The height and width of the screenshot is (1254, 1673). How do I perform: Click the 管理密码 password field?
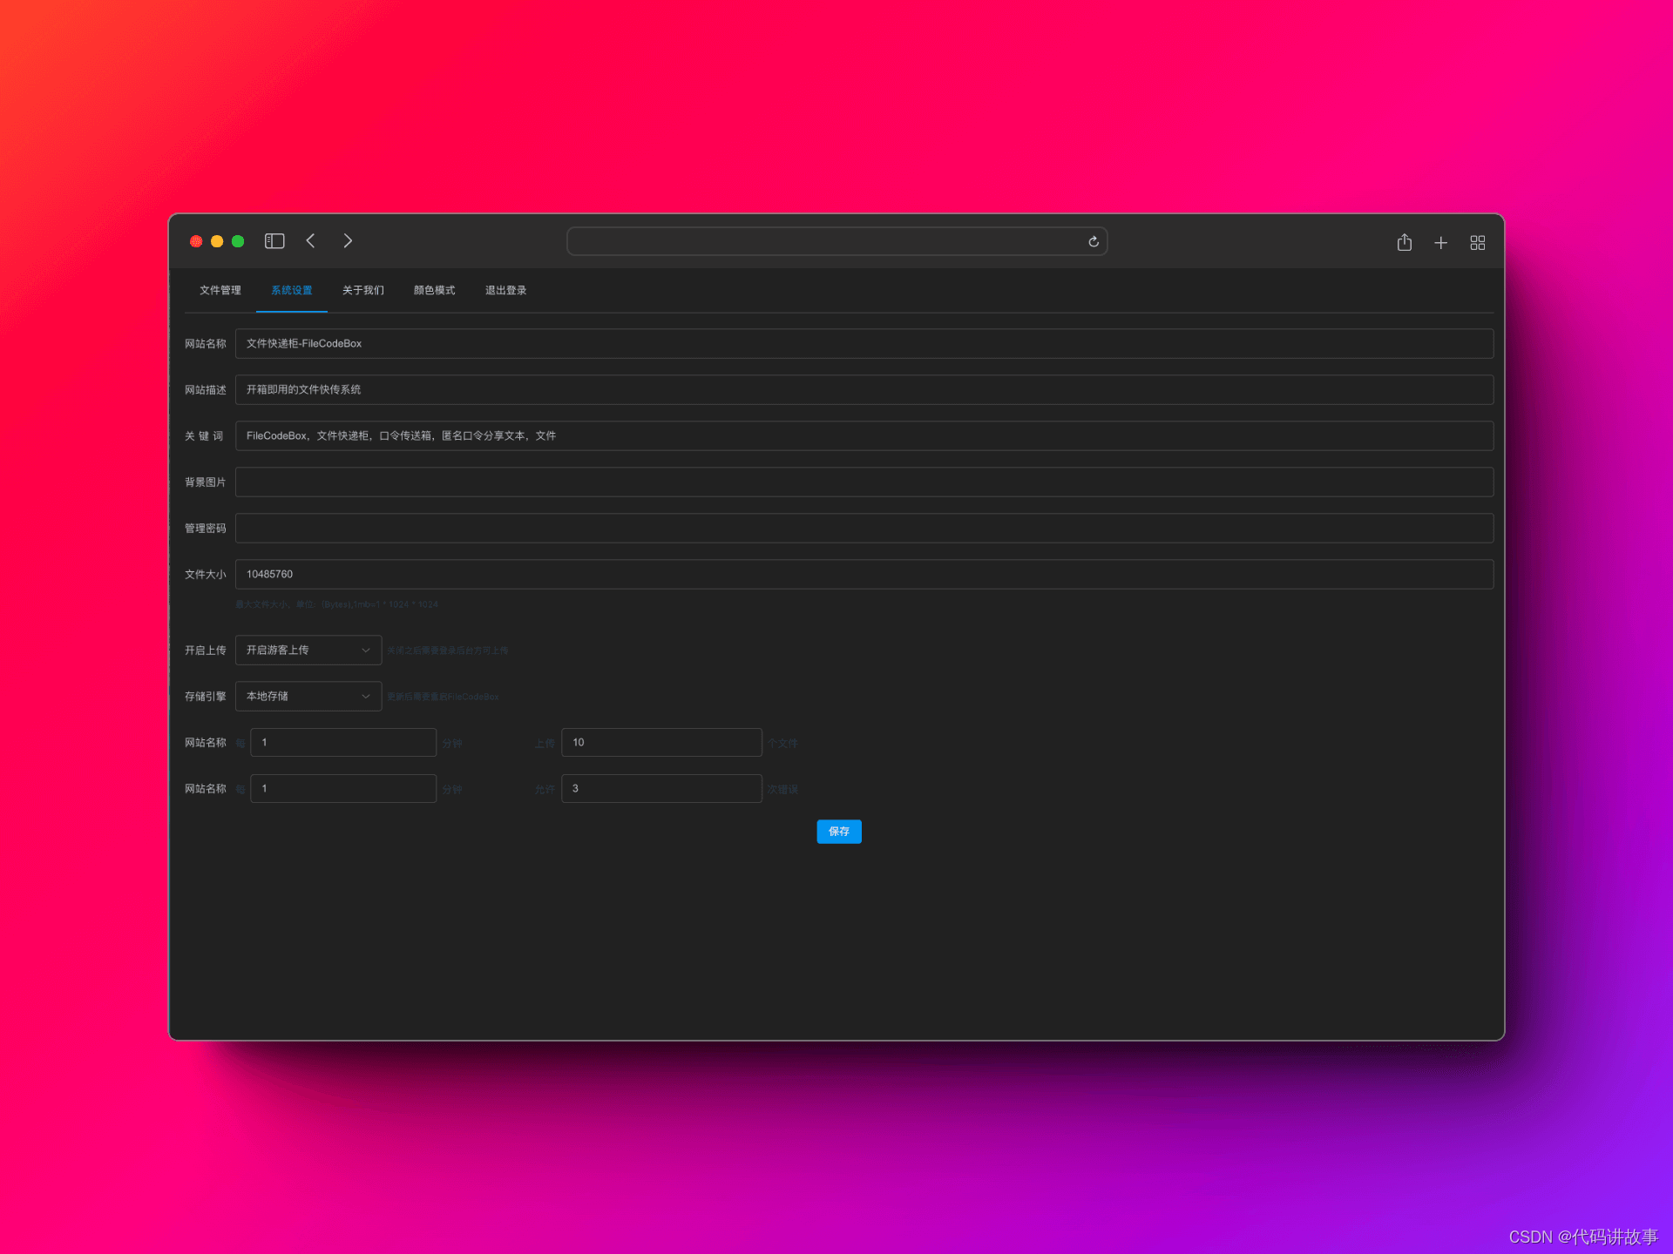click(864, 528)
